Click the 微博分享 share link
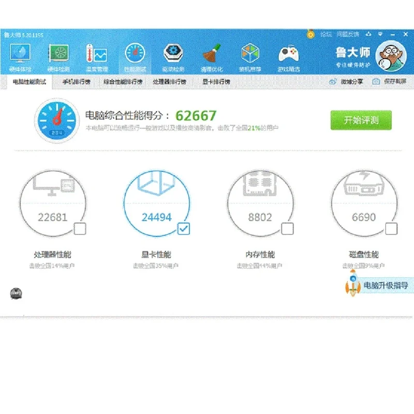Screen dimensions: 414x414 pos(346,82)
